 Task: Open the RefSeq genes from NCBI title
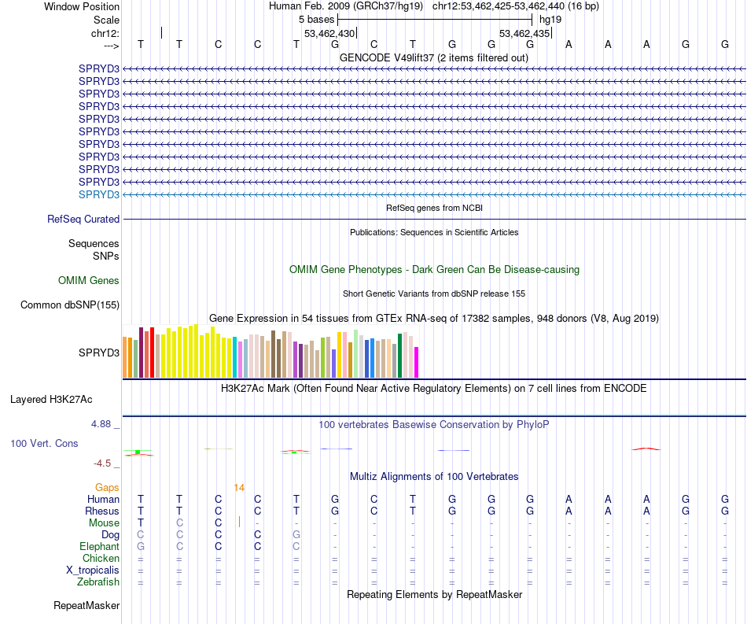pos(434,208)
